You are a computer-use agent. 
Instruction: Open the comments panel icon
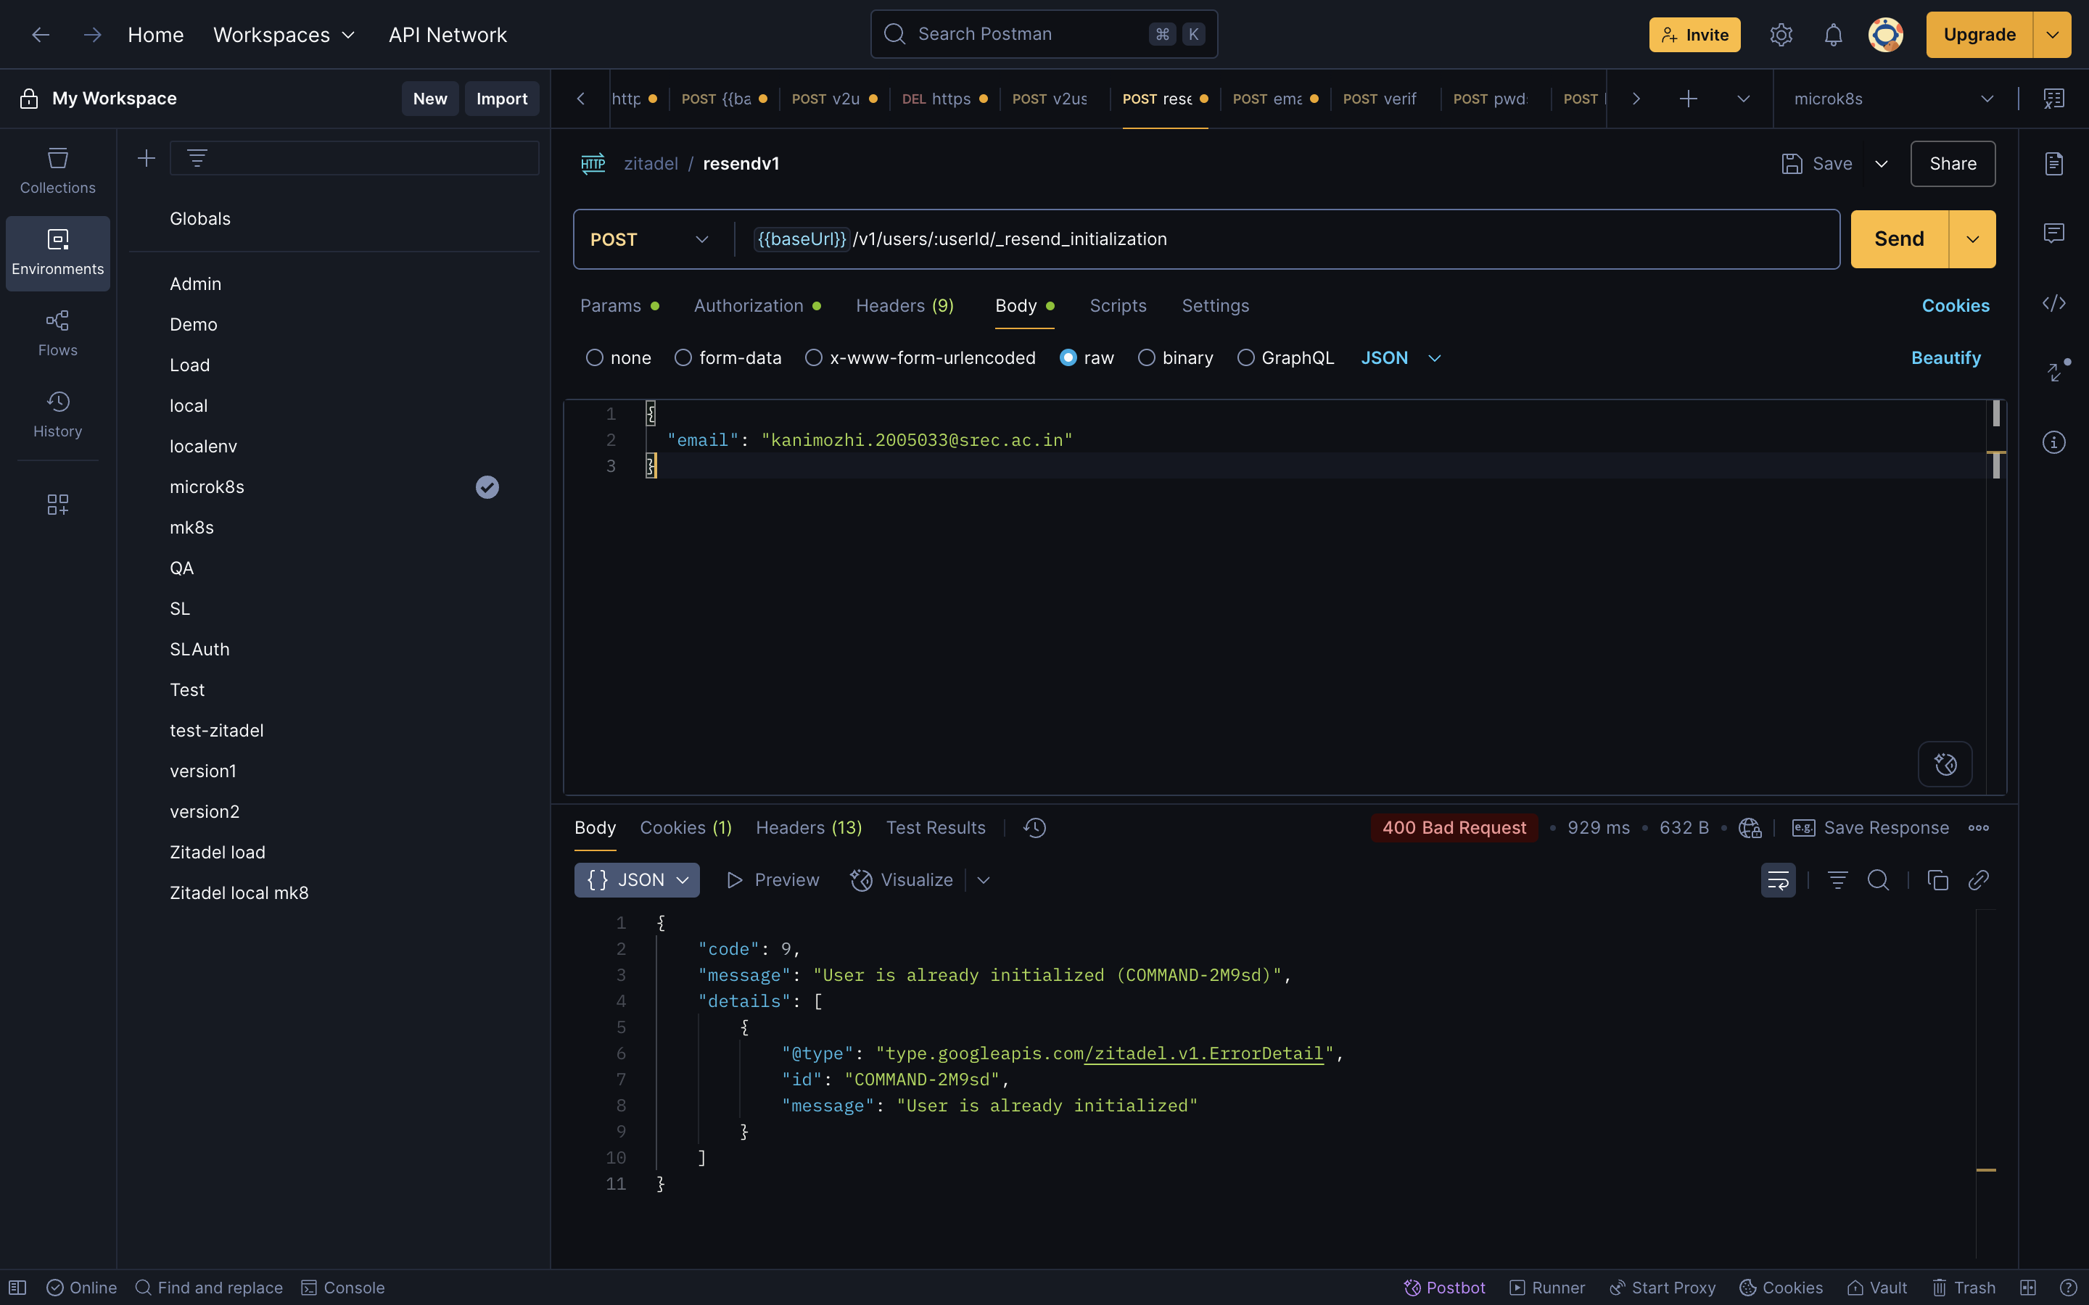click(x=2053, y=233)
